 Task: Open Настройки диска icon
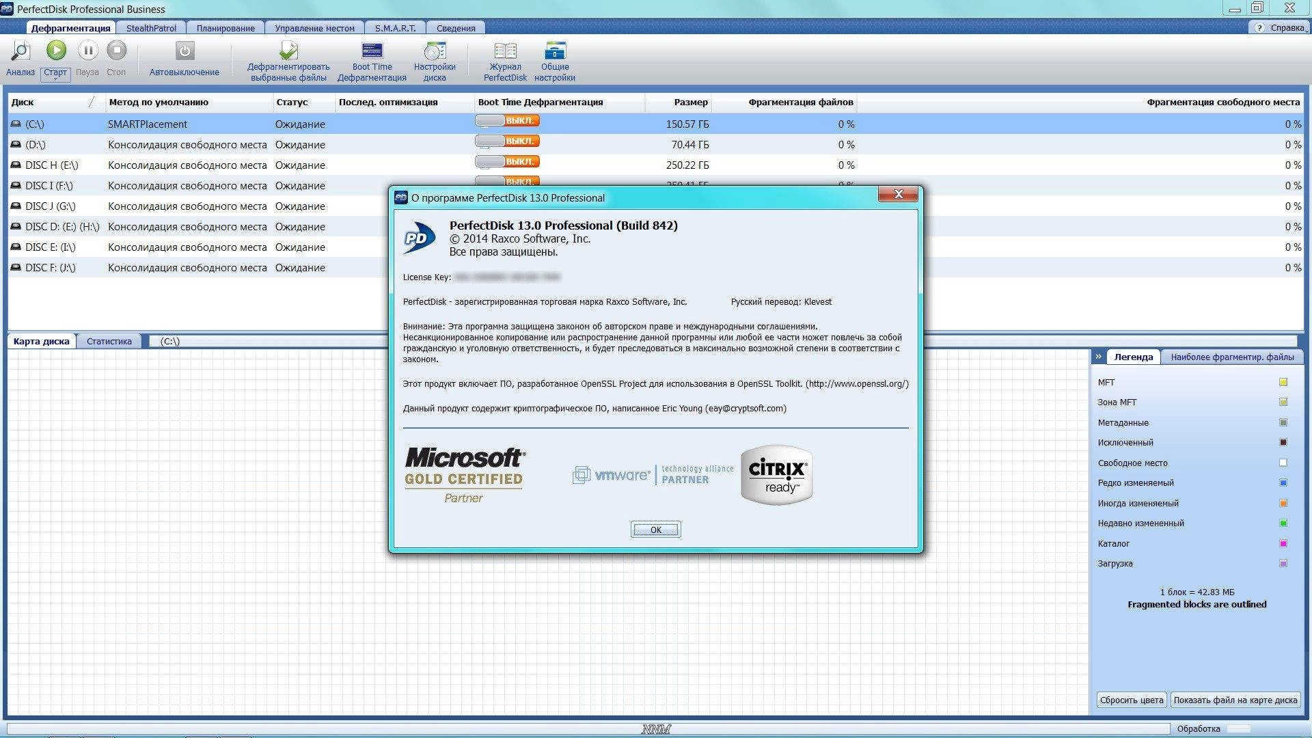tap(435, 51)
